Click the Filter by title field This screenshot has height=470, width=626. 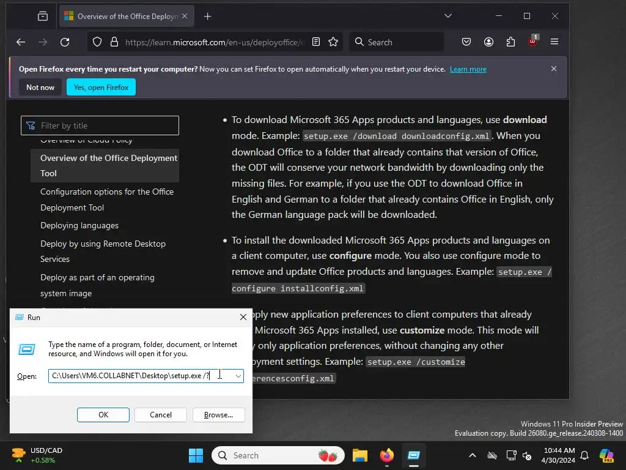(x=100, y=125)
